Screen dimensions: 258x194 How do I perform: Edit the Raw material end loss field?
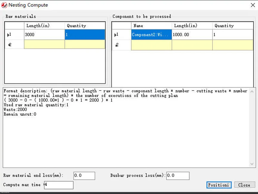[x=84, y=176]
